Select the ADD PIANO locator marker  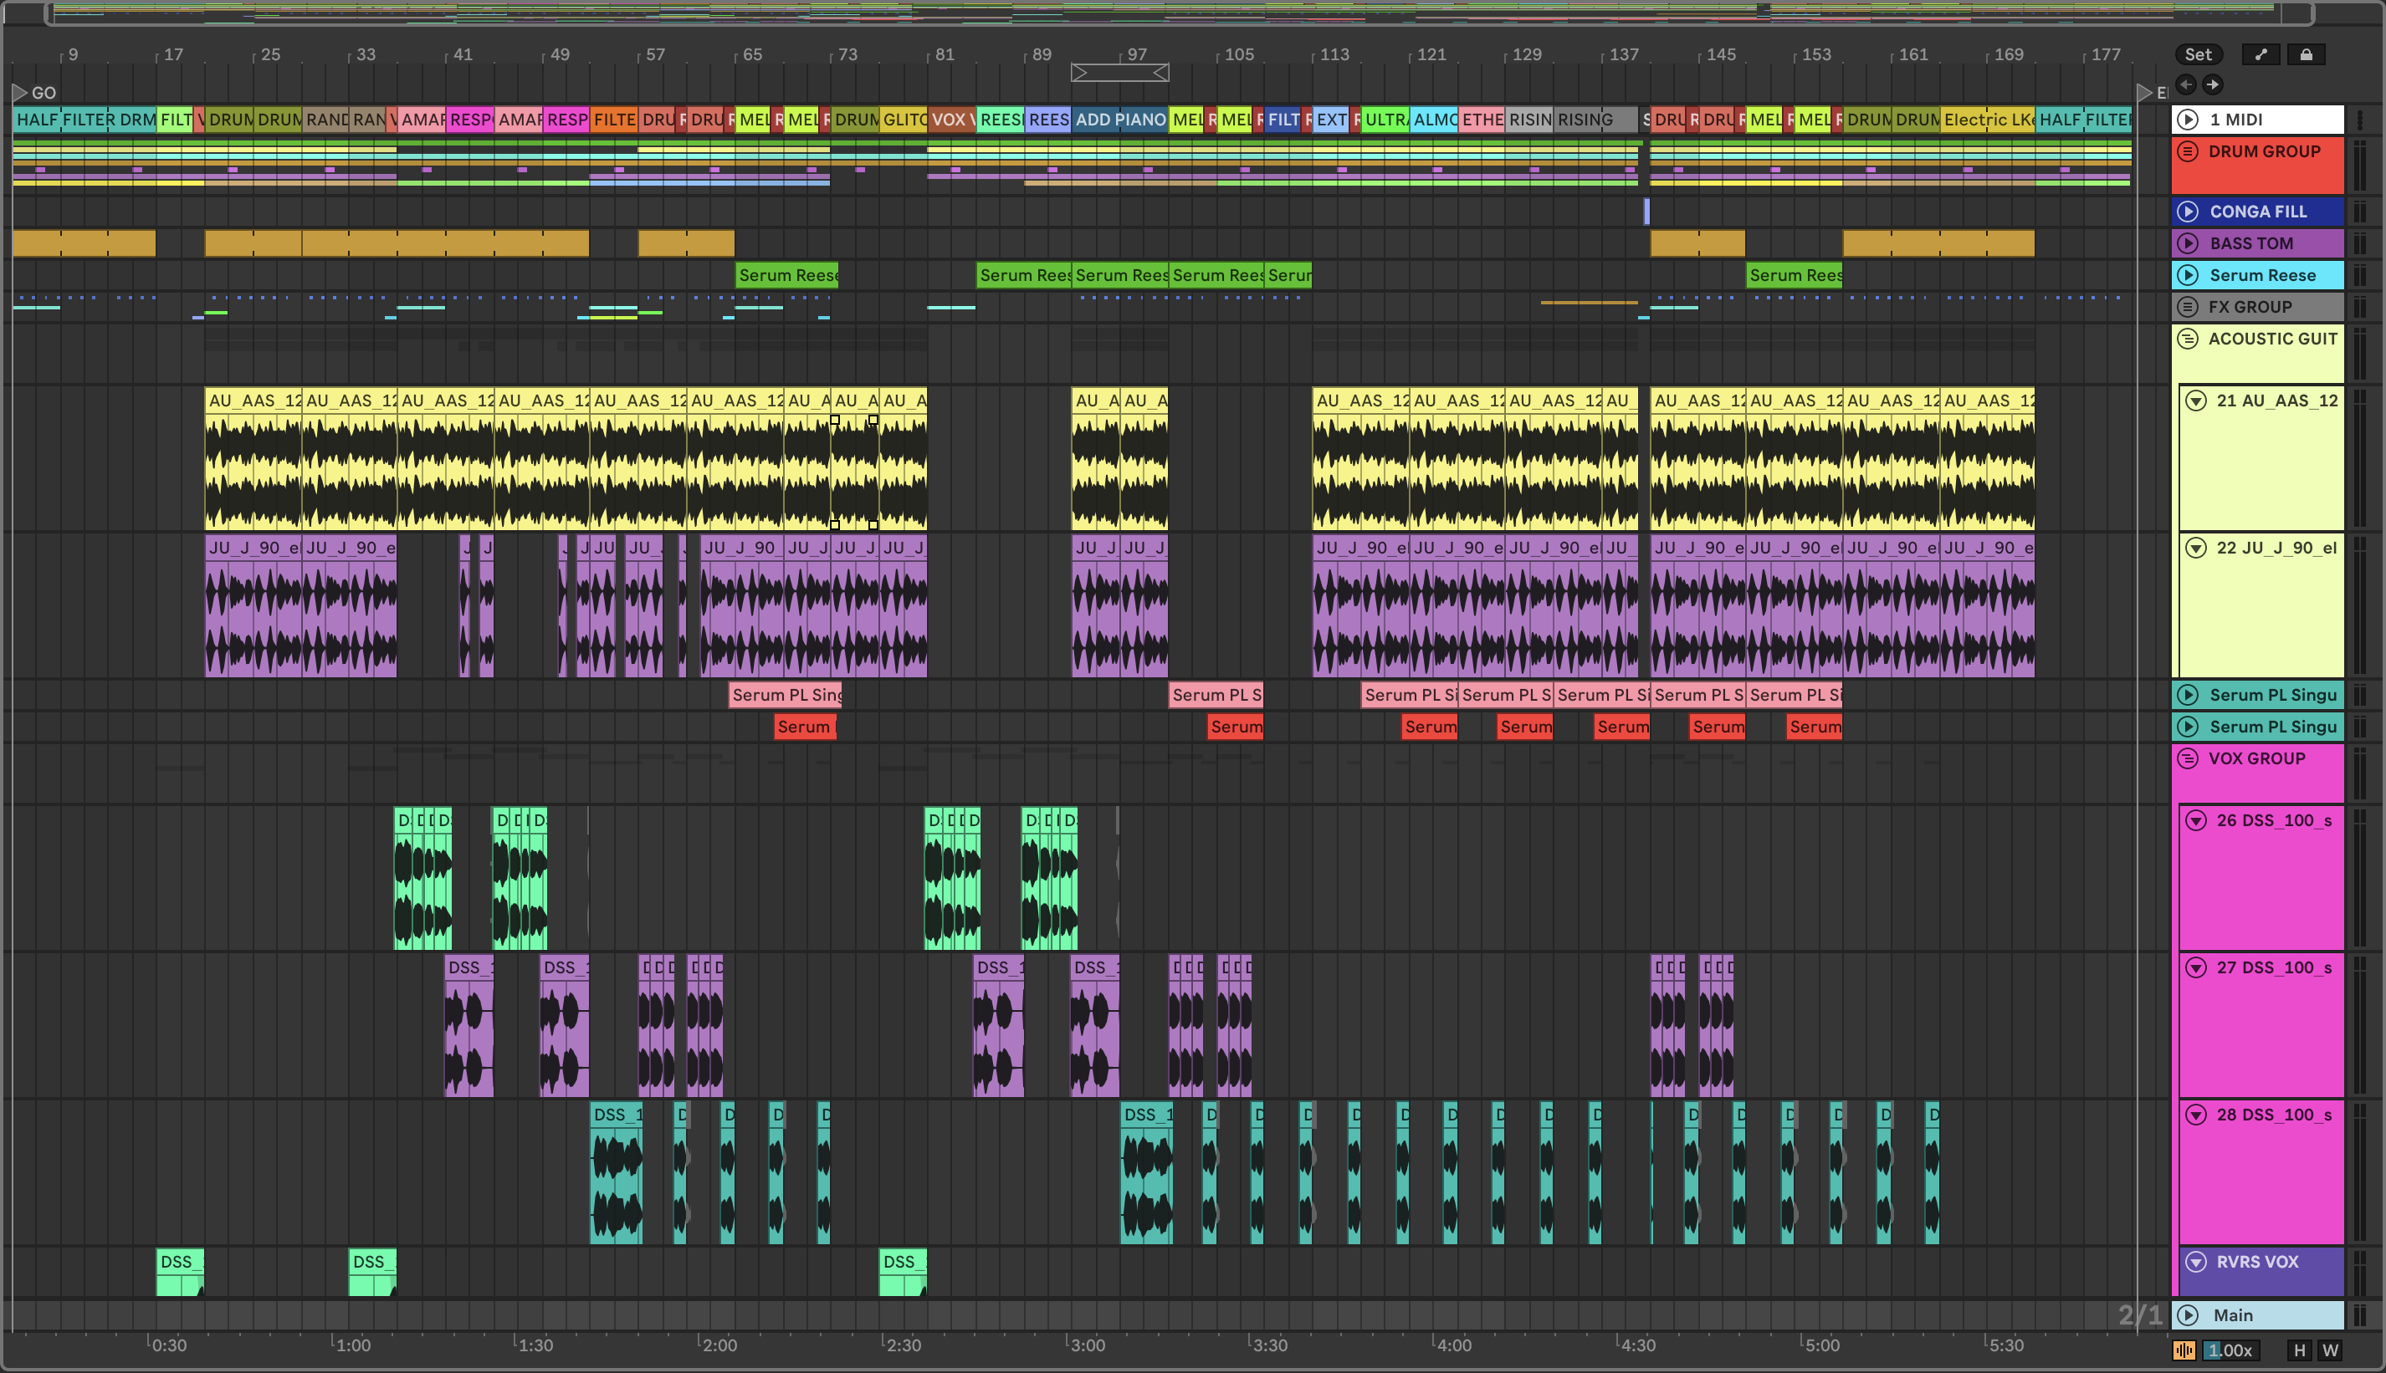pos(1119,120)
